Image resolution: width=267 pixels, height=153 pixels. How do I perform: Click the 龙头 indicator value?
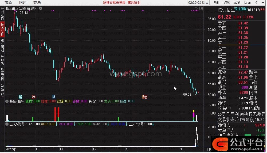click(112, 101)
